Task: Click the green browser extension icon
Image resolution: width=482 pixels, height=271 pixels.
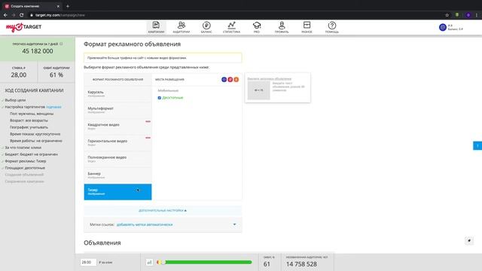Action: [457, 15]
